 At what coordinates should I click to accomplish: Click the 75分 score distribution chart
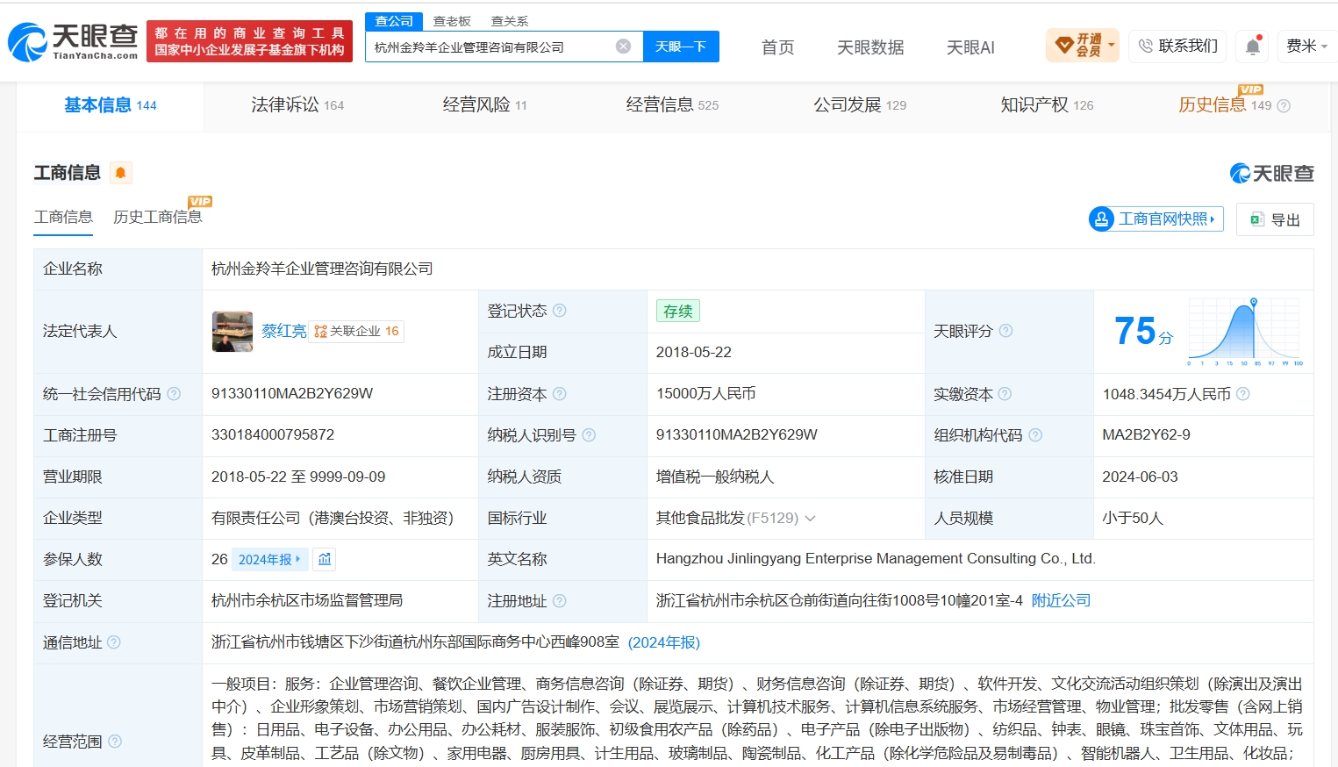coord(1244,331)
